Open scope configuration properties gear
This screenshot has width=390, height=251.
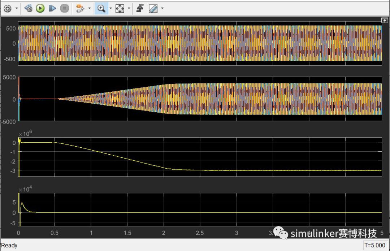coord(8,8)
